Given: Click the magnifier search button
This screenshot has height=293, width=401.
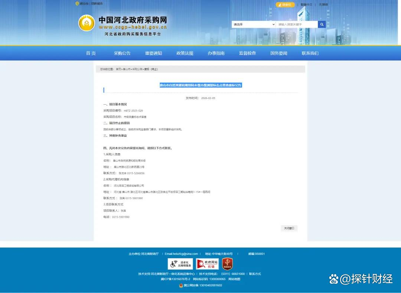Looking at the screenshot, I should coord(322,24).
